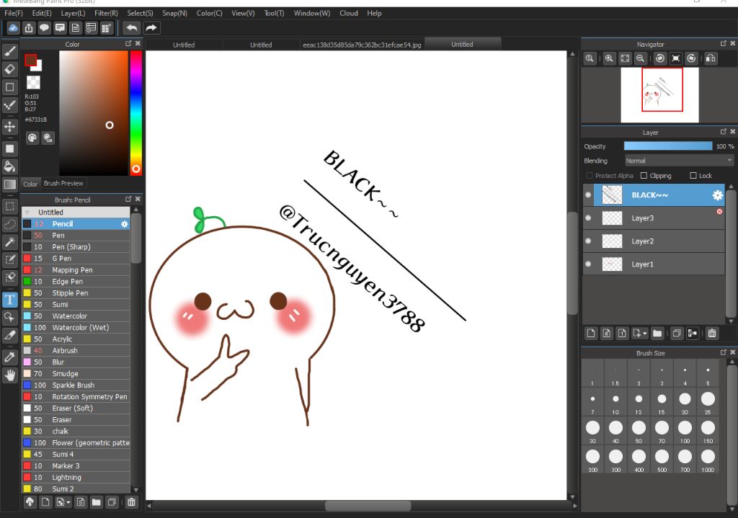Delete brush with trash icon in Brush panel
This screenshot has height=518, width=738.
pos(131,502)
